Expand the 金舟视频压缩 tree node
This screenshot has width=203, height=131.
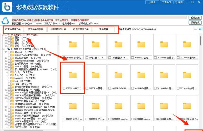coord(6,90)
